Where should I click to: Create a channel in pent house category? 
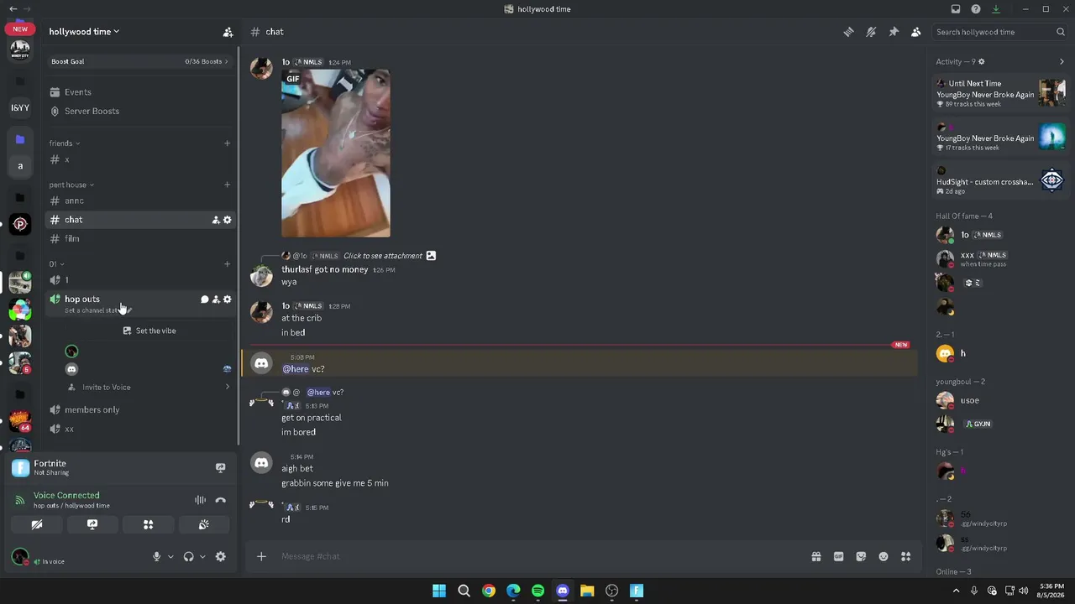pos(227,185)
